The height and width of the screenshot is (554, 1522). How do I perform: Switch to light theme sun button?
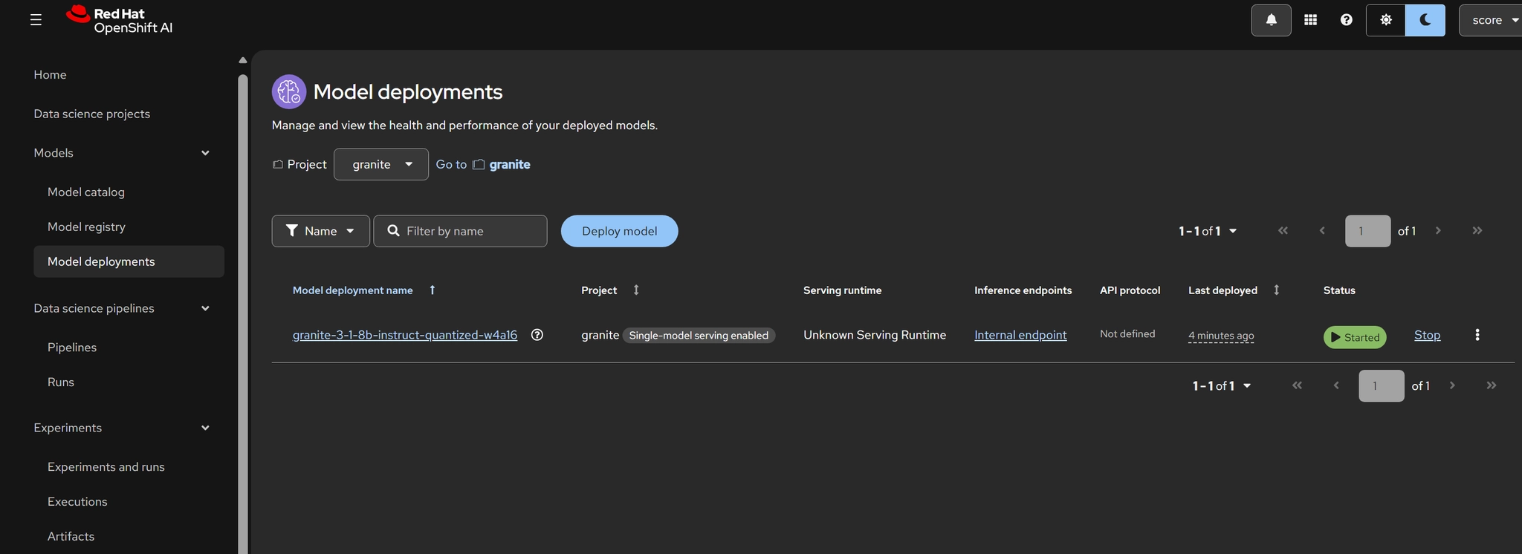pos(1386,20)
